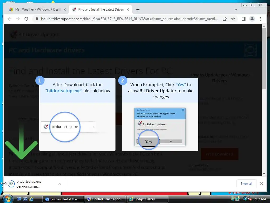This screenshot has height=203, width=270.
Task: Click Switch between windows quick launch icon
Action: (x=25, y=199)
